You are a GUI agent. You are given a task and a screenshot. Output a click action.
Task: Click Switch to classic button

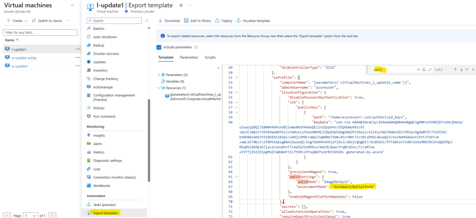47,20
